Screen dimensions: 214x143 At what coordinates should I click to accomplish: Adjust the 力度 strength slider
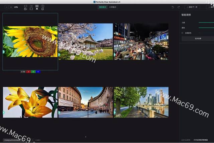pos(206,22)
